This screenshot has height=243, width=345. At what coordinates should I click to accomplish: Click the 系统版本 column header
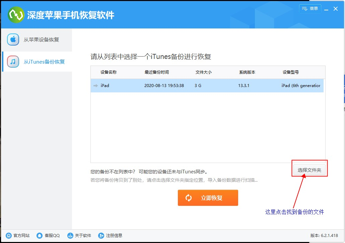(x=247, y=72)
